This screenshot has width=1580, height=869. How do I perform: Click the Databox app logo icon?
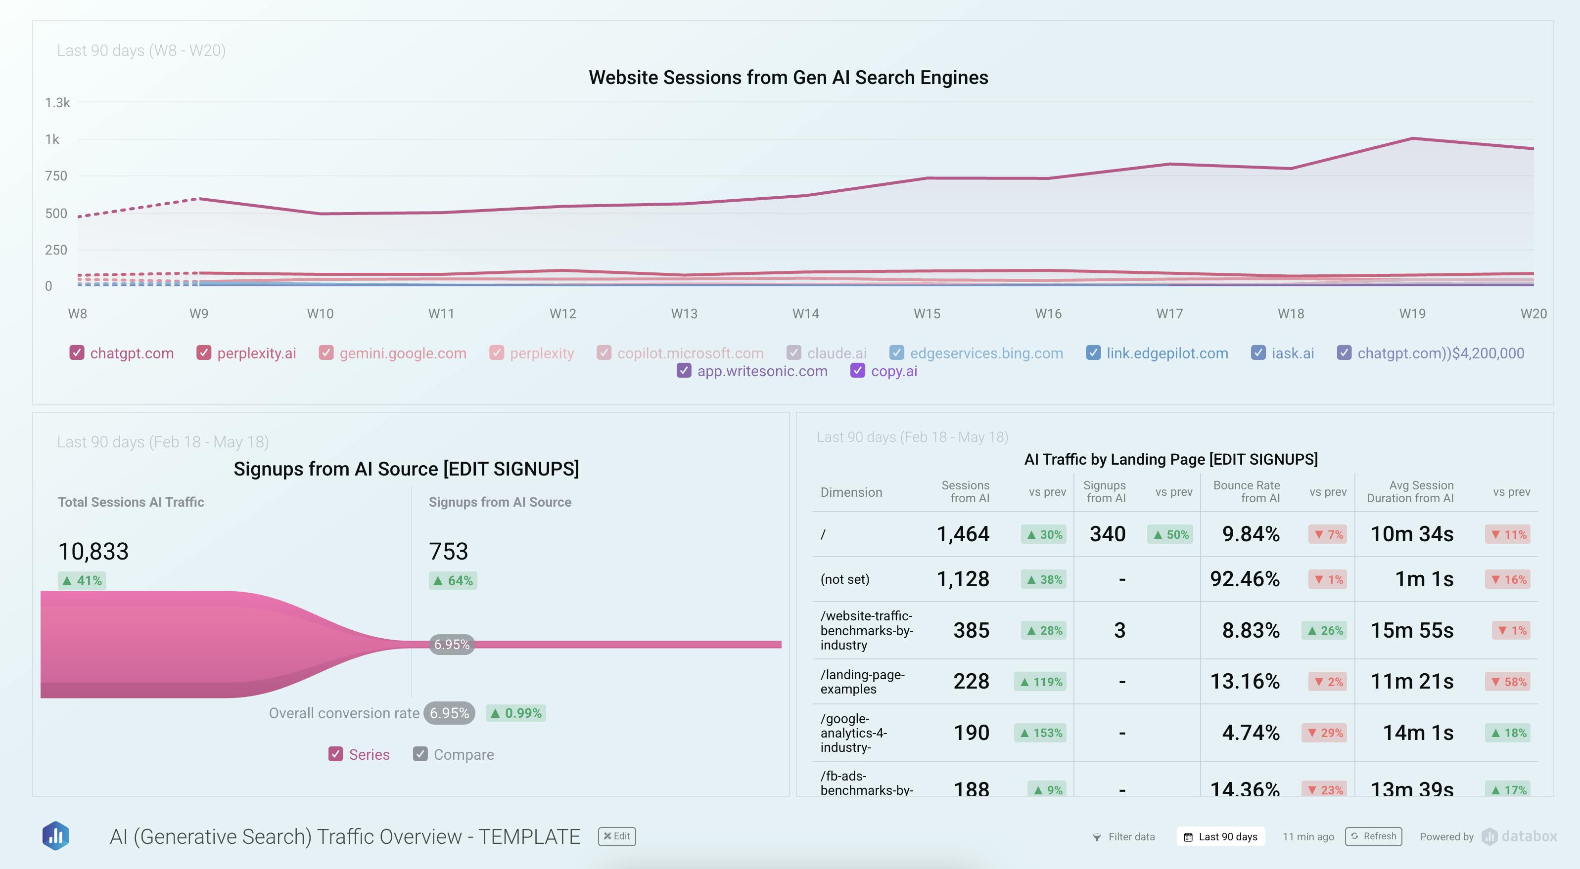coord(55,836)
